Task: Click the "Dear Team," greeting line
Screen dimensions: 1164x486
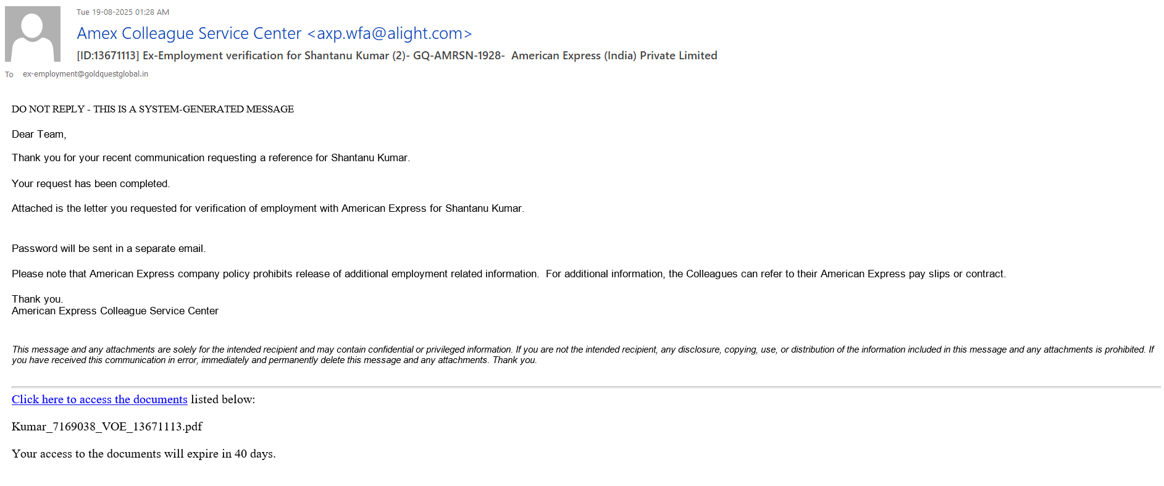Action: (x=39, y=135)
